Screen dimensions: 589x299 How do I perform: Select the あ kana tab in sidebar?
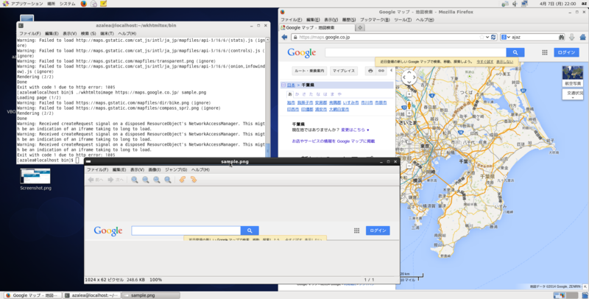pyautogui.click(x=289, y=94)
